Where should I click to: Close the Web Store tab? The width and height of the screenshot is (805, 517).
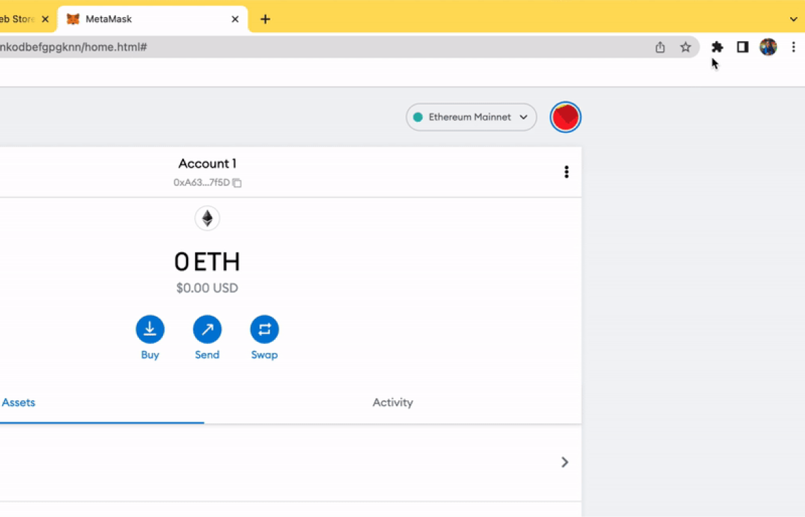point(45,19)
